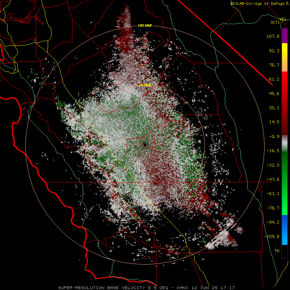Click the 92.3 value on velocity scale
Image resolution: width=290 pixels, height=290 pixels.
[274, 51]
